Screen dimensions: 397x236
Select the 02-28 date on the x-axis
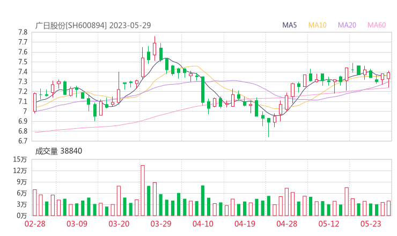pyautogui.click(x=35, y=224)
